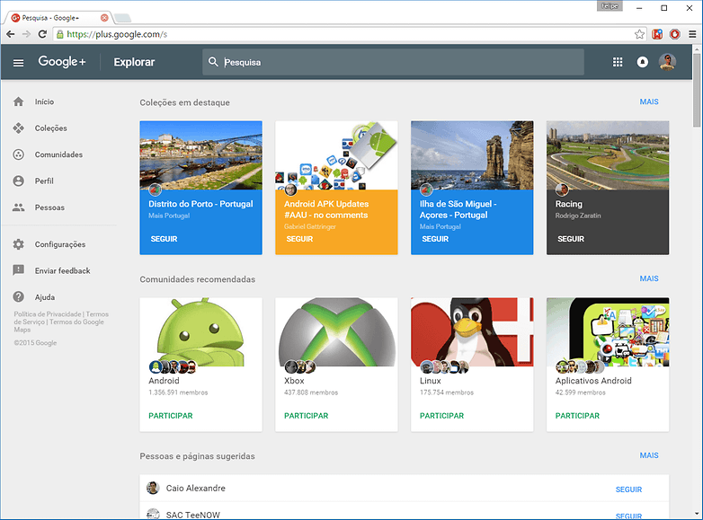Join the Aplicativos Android community
This screenshot has width=703, height=520.
coord(577,416)
